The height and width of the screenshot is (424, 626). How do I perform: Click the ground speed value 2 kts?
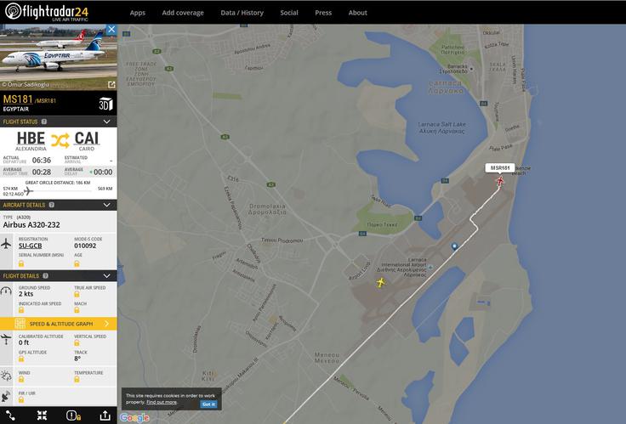(26, 294)
